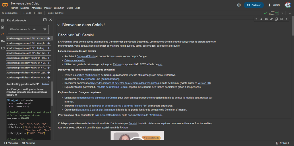Click the Insérer button for the snippet

(45, 84)
